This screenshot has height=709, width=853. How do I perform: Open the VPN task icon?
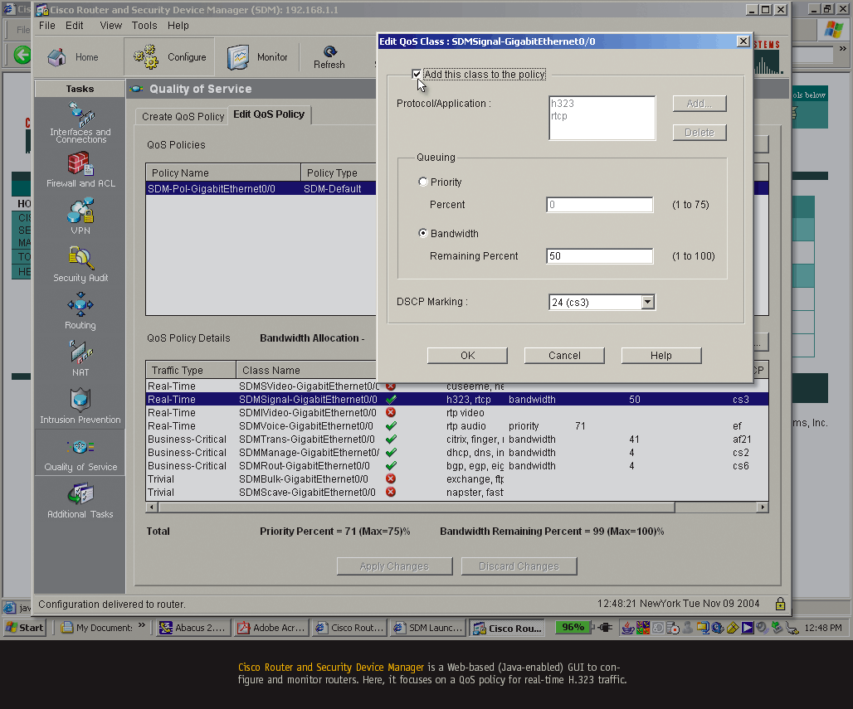80,216
